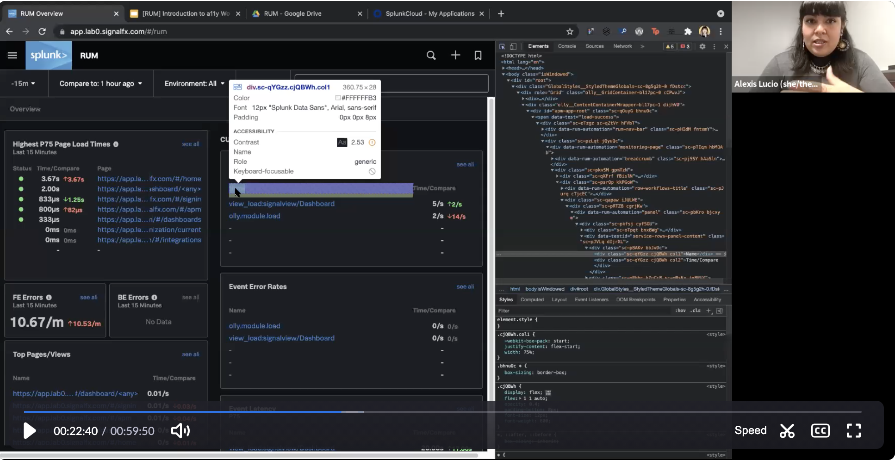Click the browser address bar URL
This screenshot has width=895, height=460.
[118, 31]
